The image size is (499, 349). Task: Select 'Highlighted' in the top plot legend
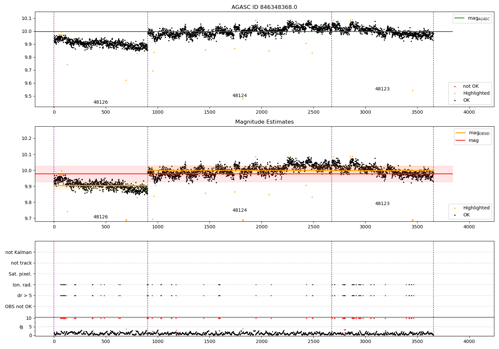(476, 93)
